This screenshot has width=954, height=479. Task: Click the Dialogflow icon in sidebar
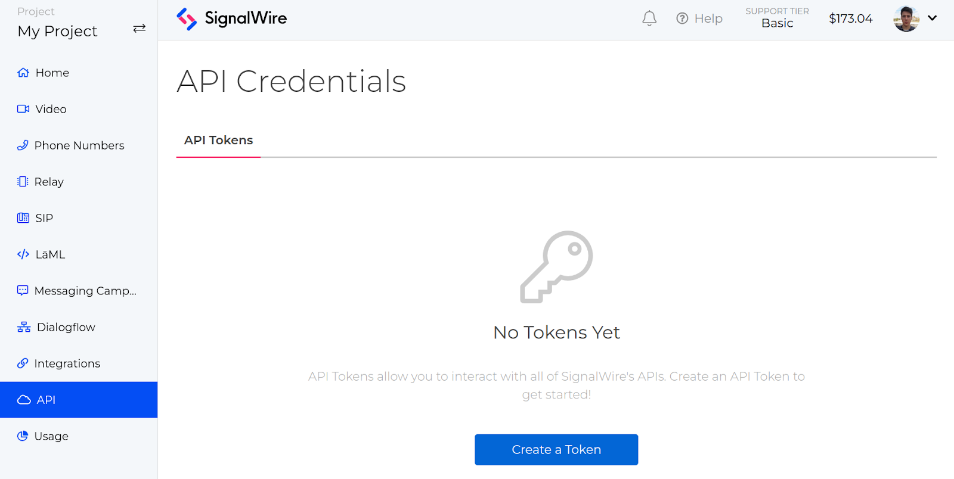(x=24, y=327)
